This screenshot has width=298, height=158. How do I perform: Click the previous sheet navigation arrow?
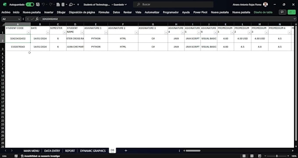click(x=6, y=151)
